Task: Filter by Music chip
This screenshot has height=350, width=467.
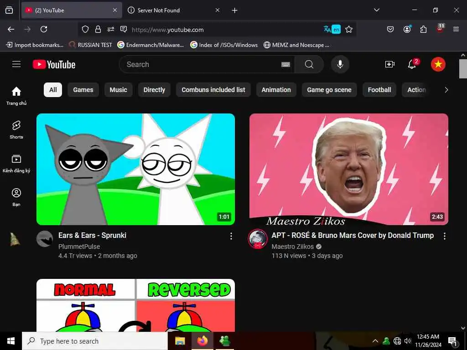Action: [118, 90]
